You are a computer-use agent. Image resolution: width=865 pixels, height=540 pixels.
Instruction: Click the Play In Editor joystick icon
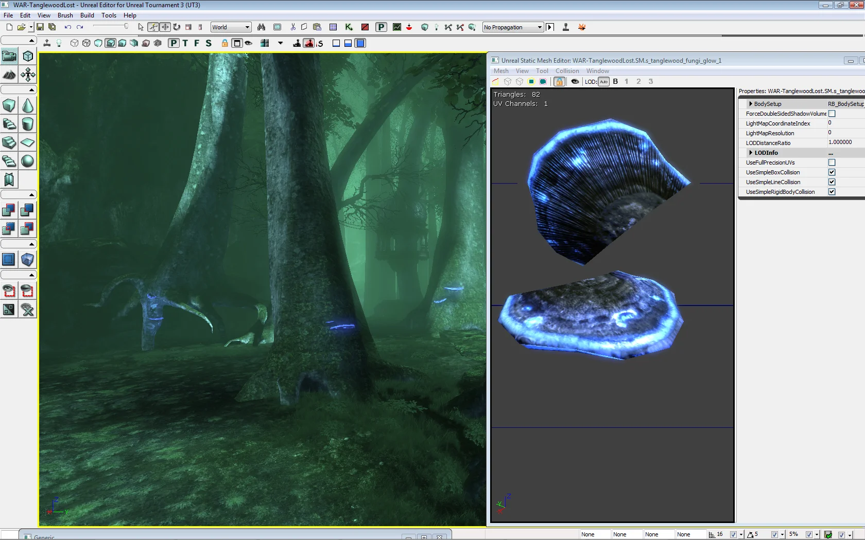point(566,27)
